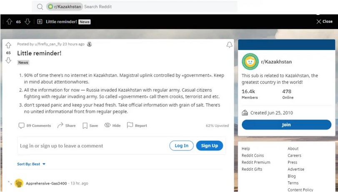Click the r/Kazakhstan search scope chip
Screen dimensions: 338x192
pyautogui.click(x=65, y=7)
